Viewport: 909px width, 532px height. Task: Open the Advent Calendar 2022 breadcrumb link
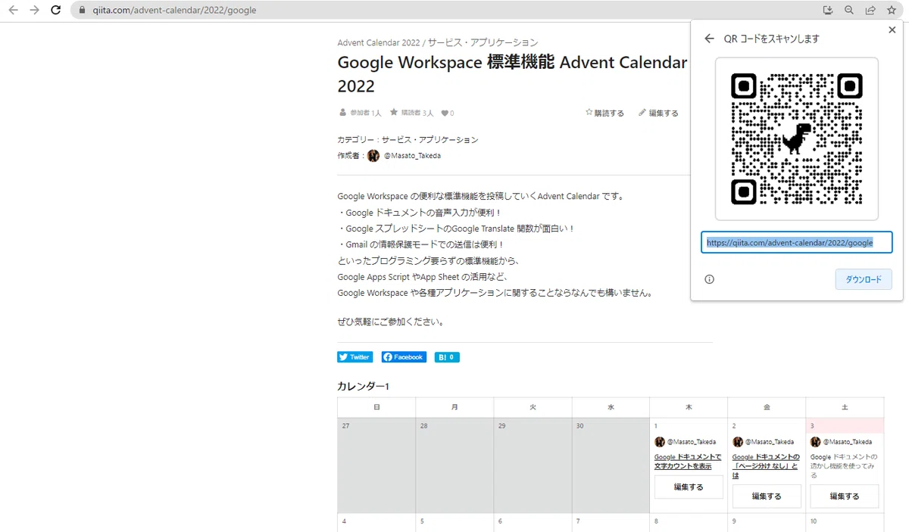click(x=378, y=43)
